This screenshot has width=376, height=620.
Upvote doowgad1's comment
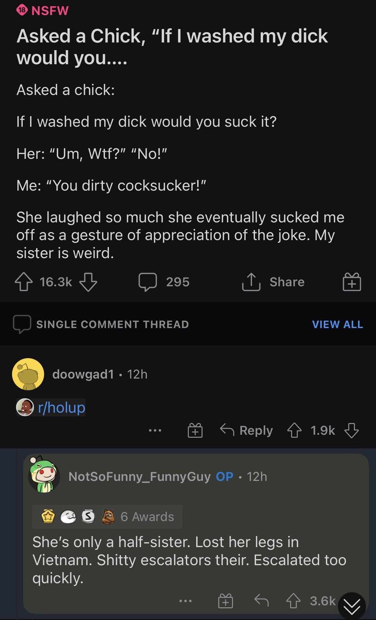pos(294,430)
